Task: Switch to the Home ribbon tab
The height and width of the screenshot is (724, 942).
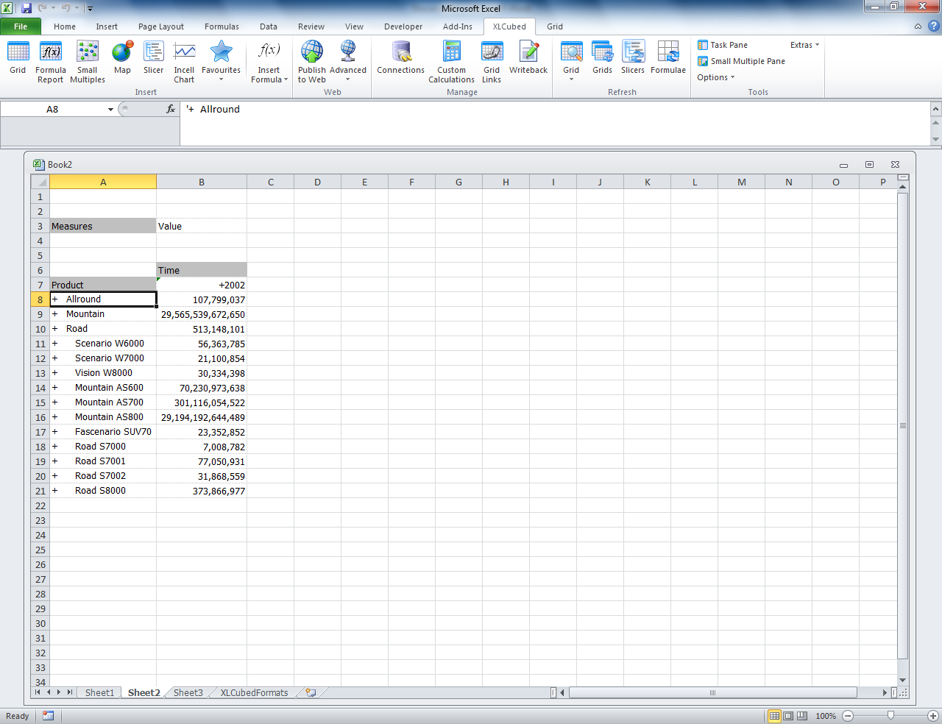Action: pos(65,26)
